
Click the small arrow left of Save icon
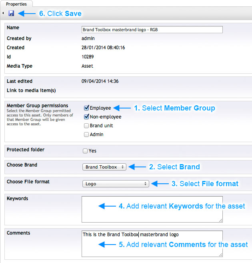click(x=3, y=14)
